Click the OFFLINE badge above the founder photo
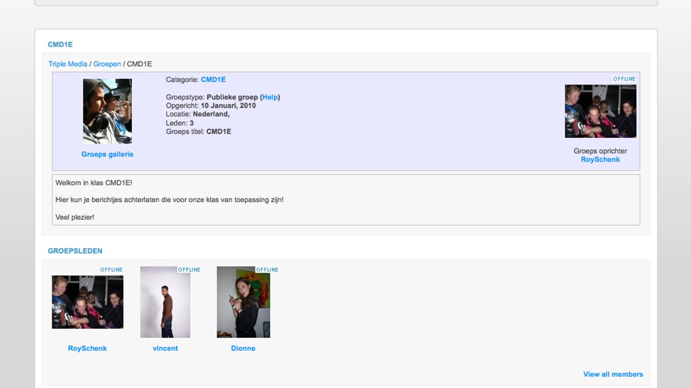This screenshot has width=691, height=388. [x=624, y=79]
